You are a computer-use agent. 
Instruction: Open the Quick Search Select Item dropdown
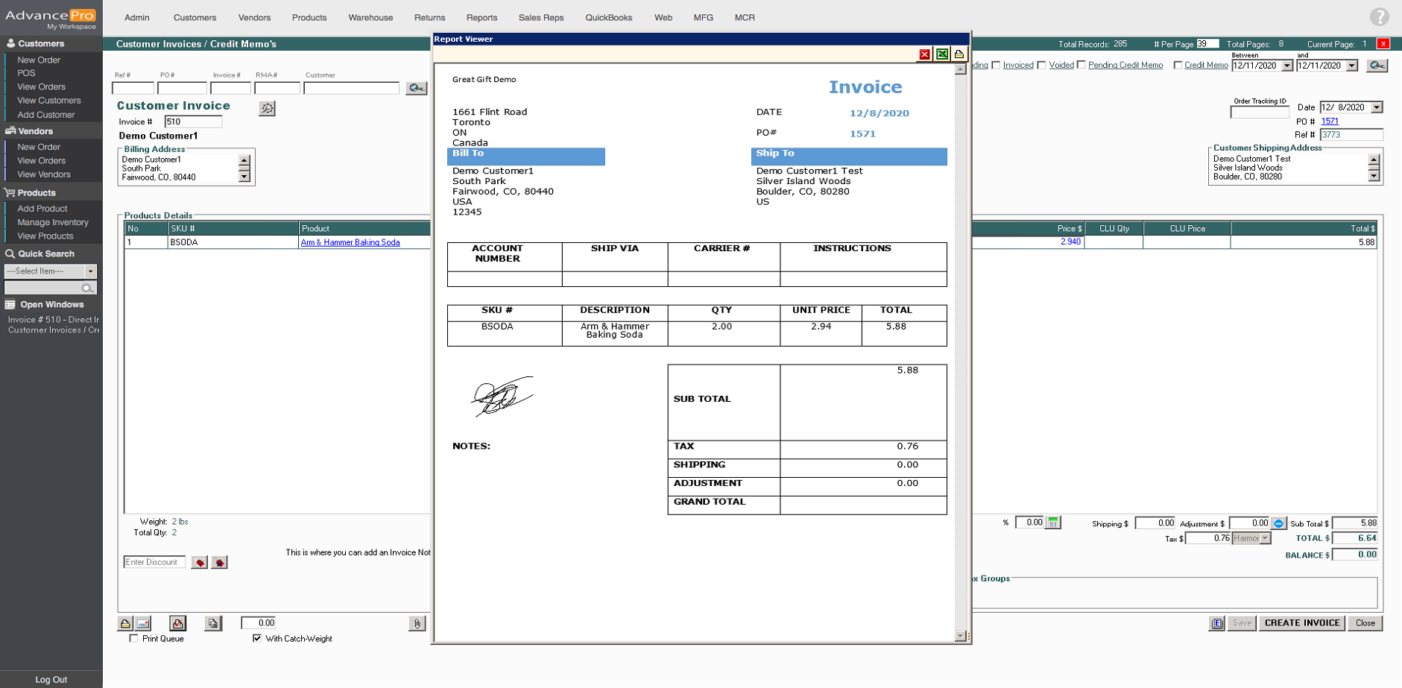pos(90,271)
